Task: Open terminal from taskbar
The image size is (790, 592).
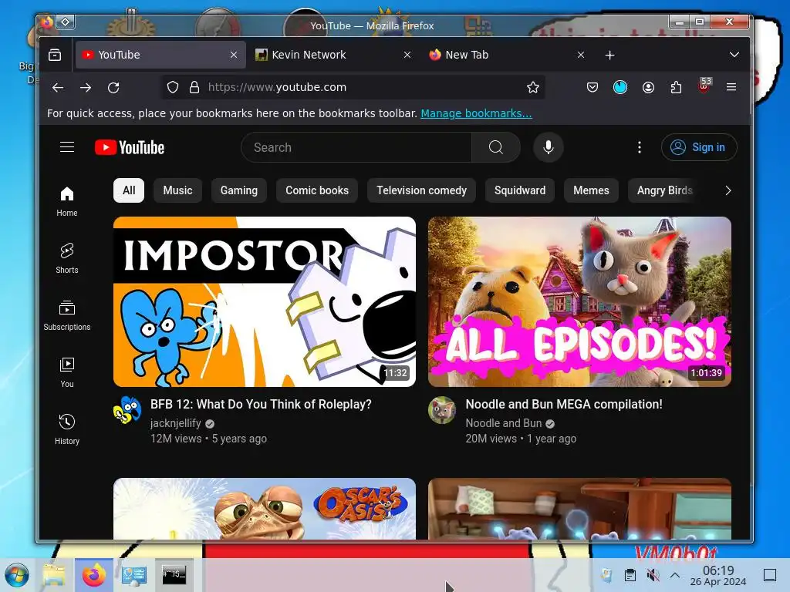Action: click(x=174, y=575)
